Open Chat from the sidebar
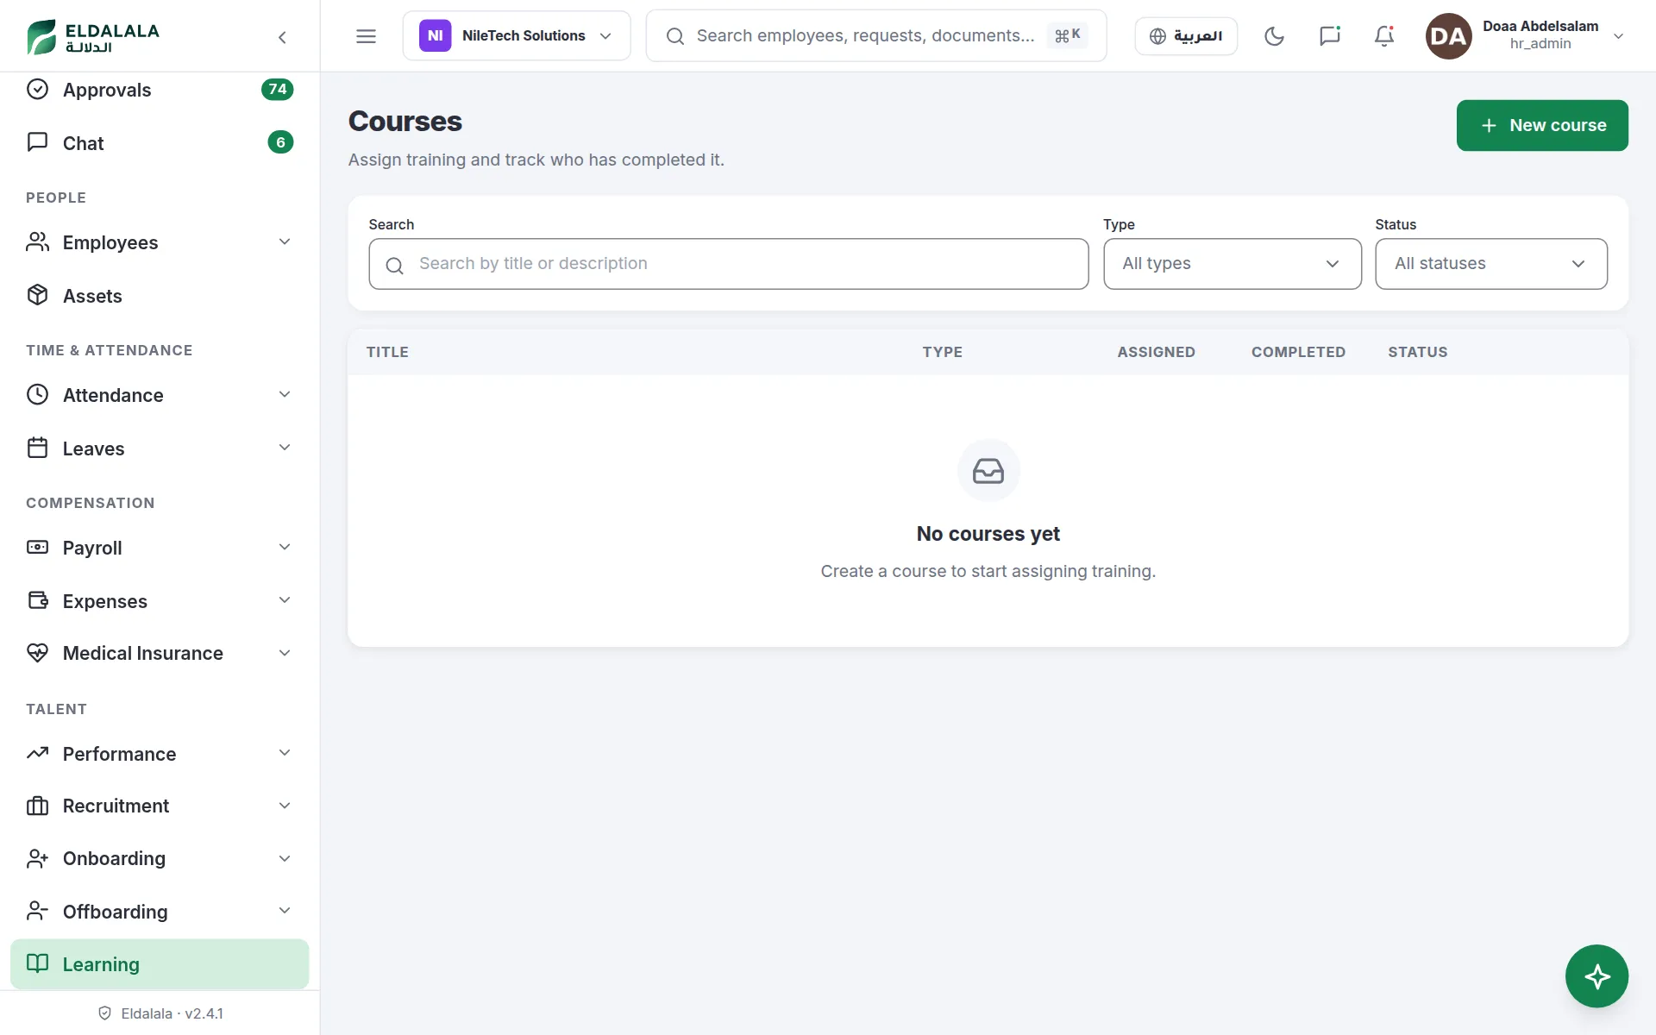 [x=160, y=143]
